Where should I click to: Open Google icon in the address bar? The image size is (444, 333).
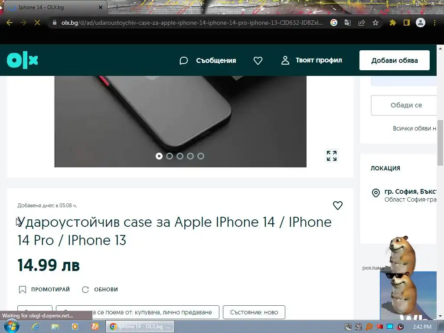334,23
